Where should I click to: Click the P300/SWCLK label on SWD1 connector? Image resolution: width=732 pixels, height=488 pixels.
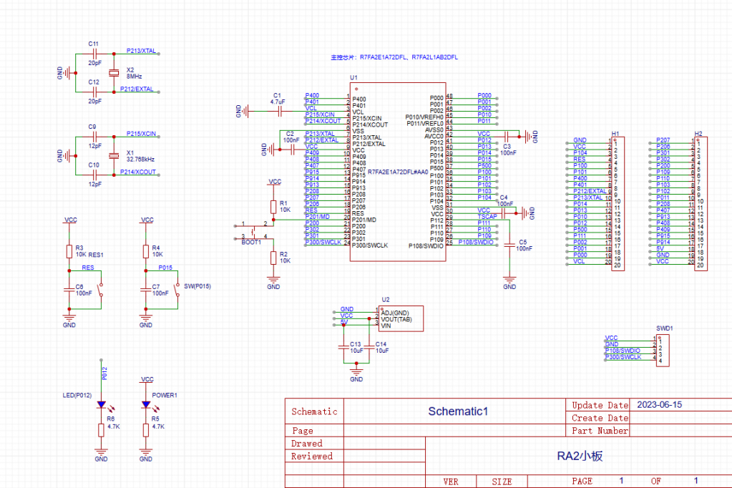(623, 357)
